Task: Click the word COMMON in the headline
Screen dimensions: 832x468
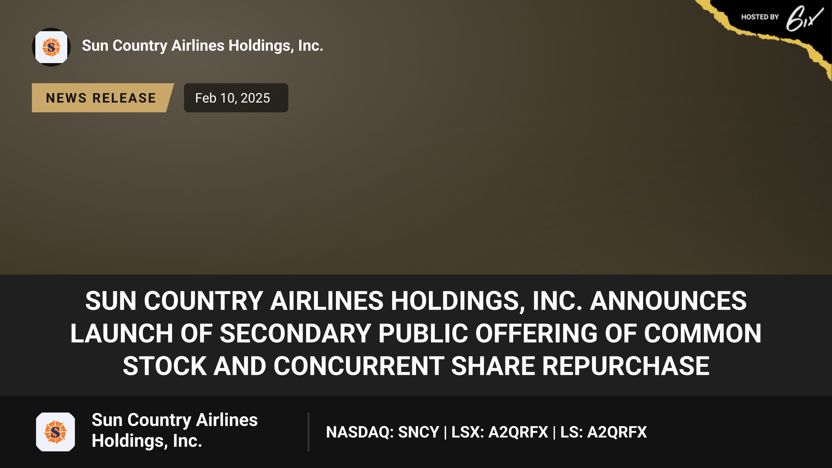Action: (x=703, y=333)
